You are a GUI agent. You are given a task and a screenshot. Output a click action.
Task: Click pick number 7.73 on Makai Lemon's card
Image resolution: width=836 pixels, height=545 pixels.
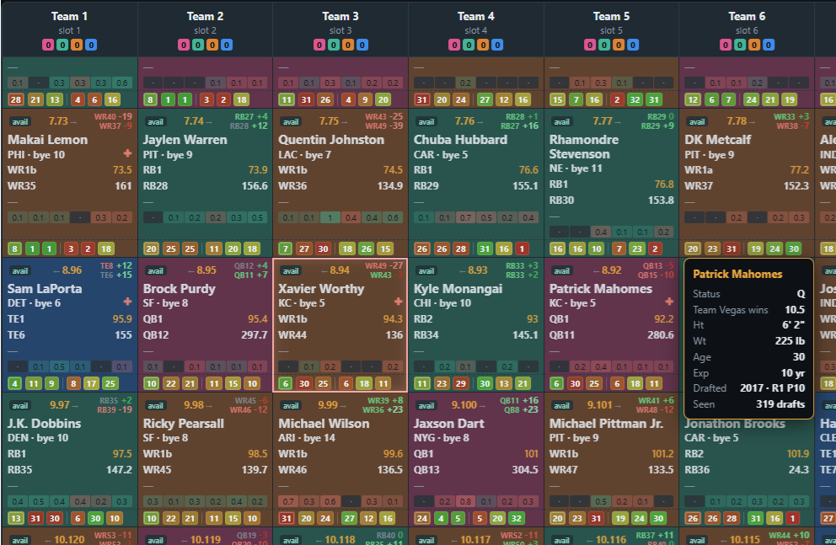[x=58, y=121]
